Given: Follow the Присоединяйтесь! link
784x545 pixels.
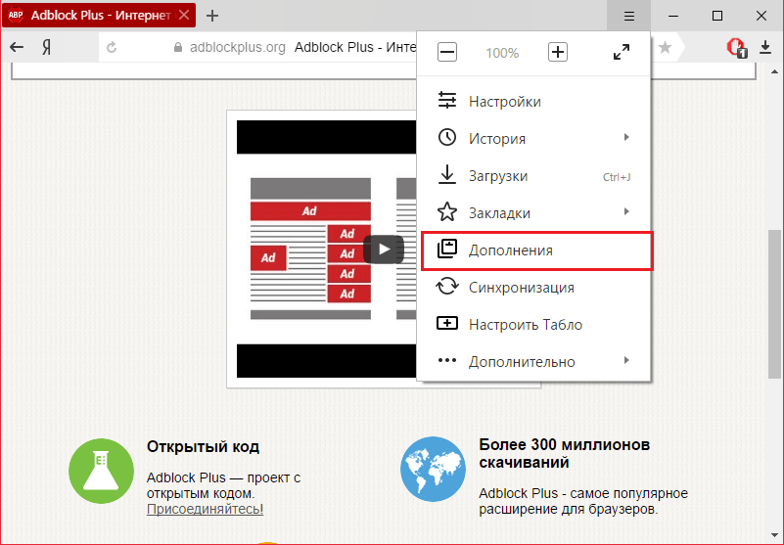Looking at the screenshot, I should coord(205,509).
